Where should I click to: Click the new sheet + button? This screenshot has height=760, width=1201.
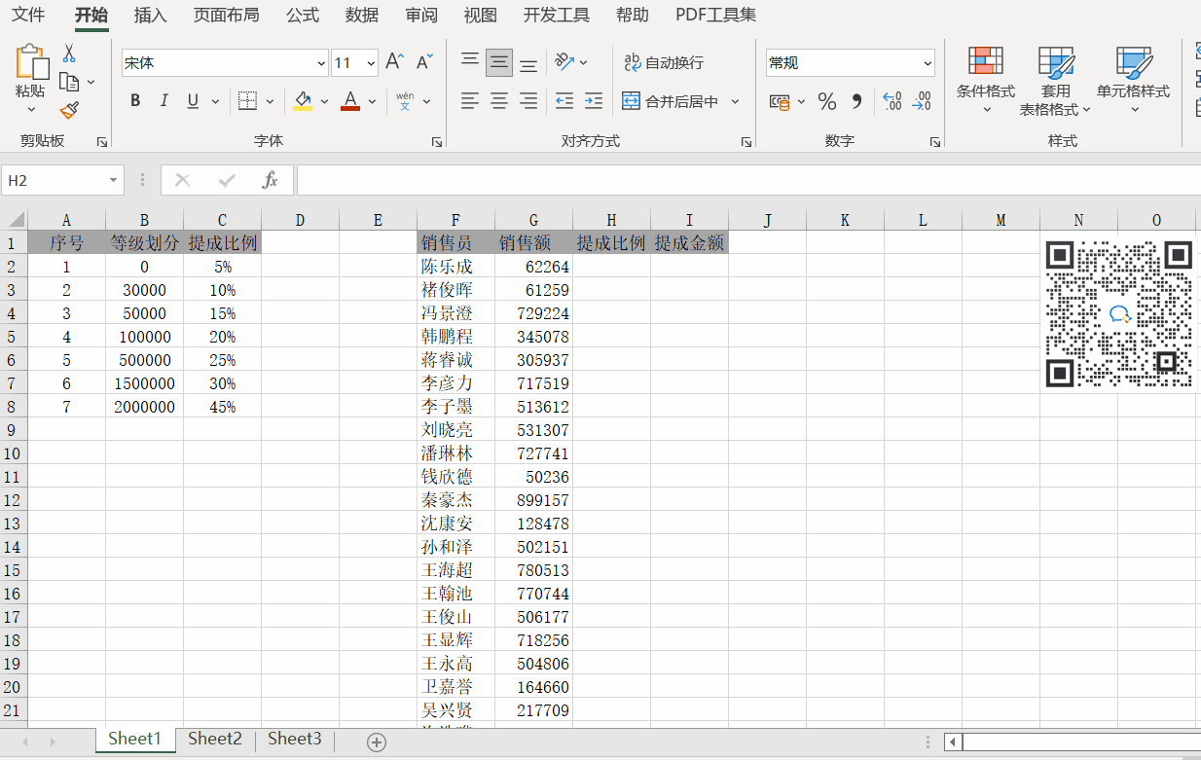pyautogui.click(x=376, y=741)
